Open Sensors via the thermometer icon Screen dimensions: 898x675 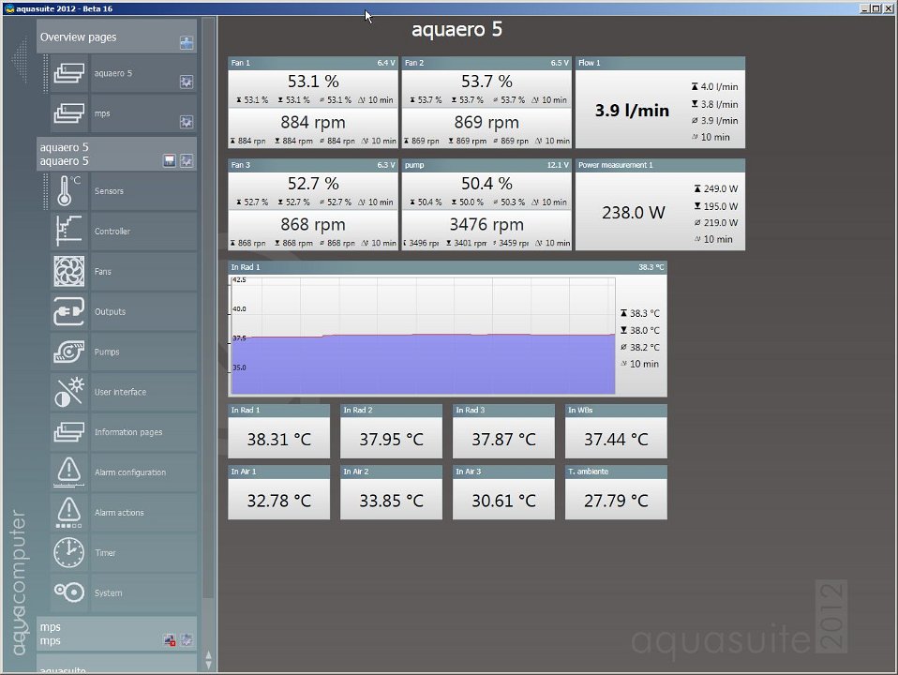click(69, 191)
